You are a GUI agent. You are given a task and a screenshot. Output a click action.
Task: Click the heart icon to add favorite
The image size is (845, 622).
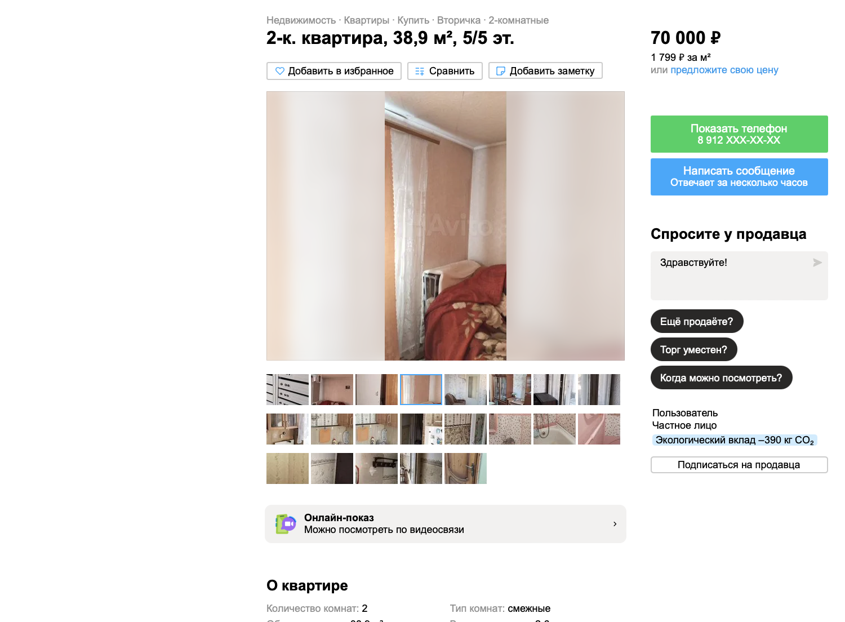279,71
